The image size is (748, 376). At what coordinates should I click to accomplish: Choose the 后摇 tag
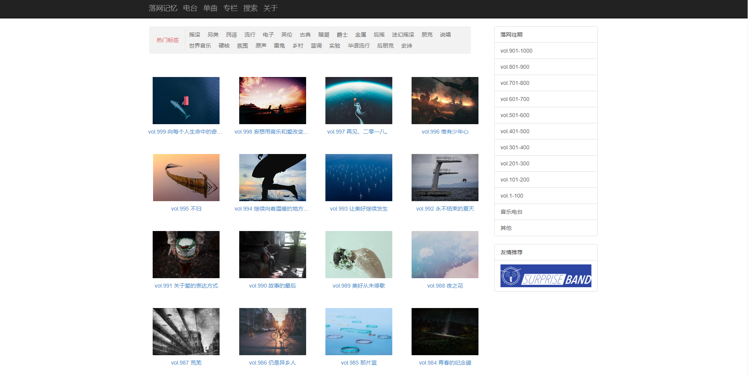[x=379, y=35]
